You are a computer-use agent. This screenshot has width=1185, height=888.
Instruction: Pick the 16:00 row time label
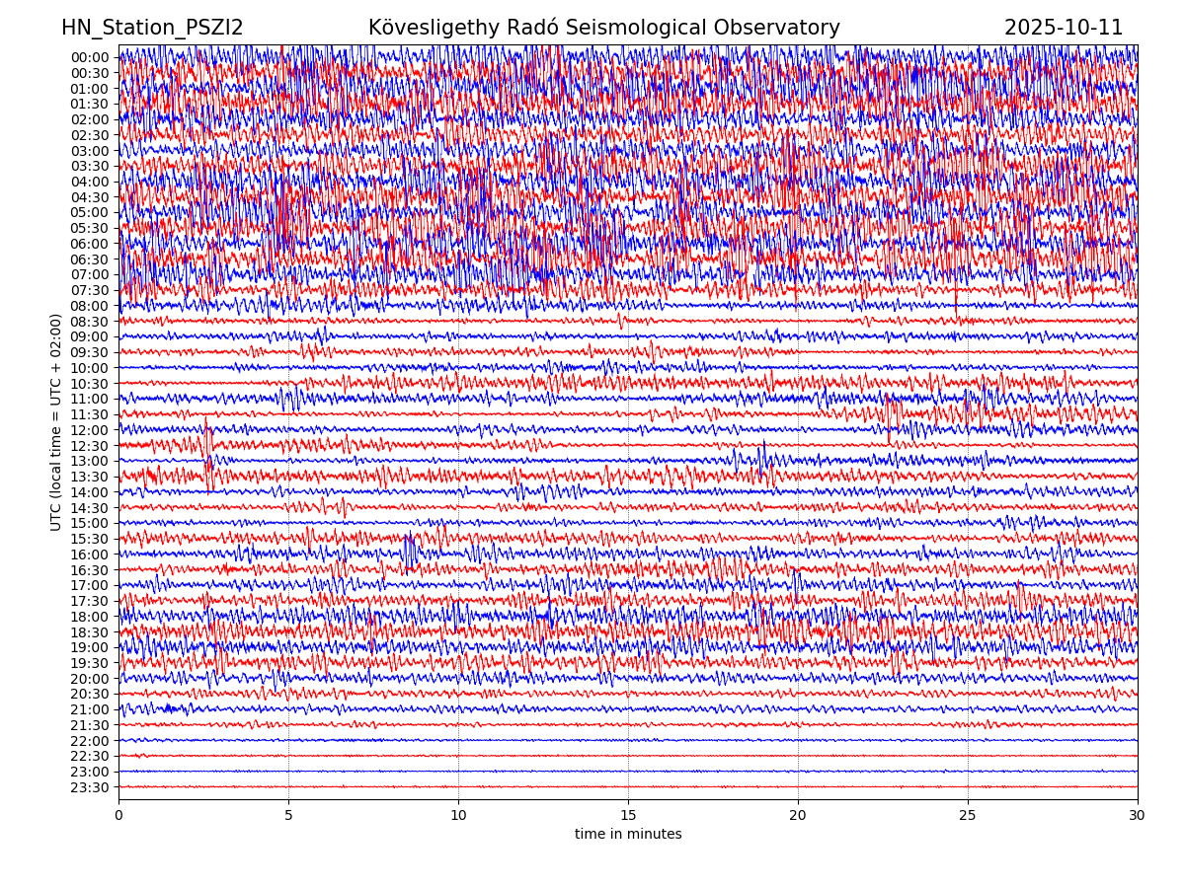90,555
